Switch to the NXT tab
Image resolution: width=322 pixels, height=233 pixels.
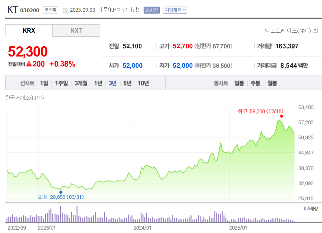pos(77,30)
